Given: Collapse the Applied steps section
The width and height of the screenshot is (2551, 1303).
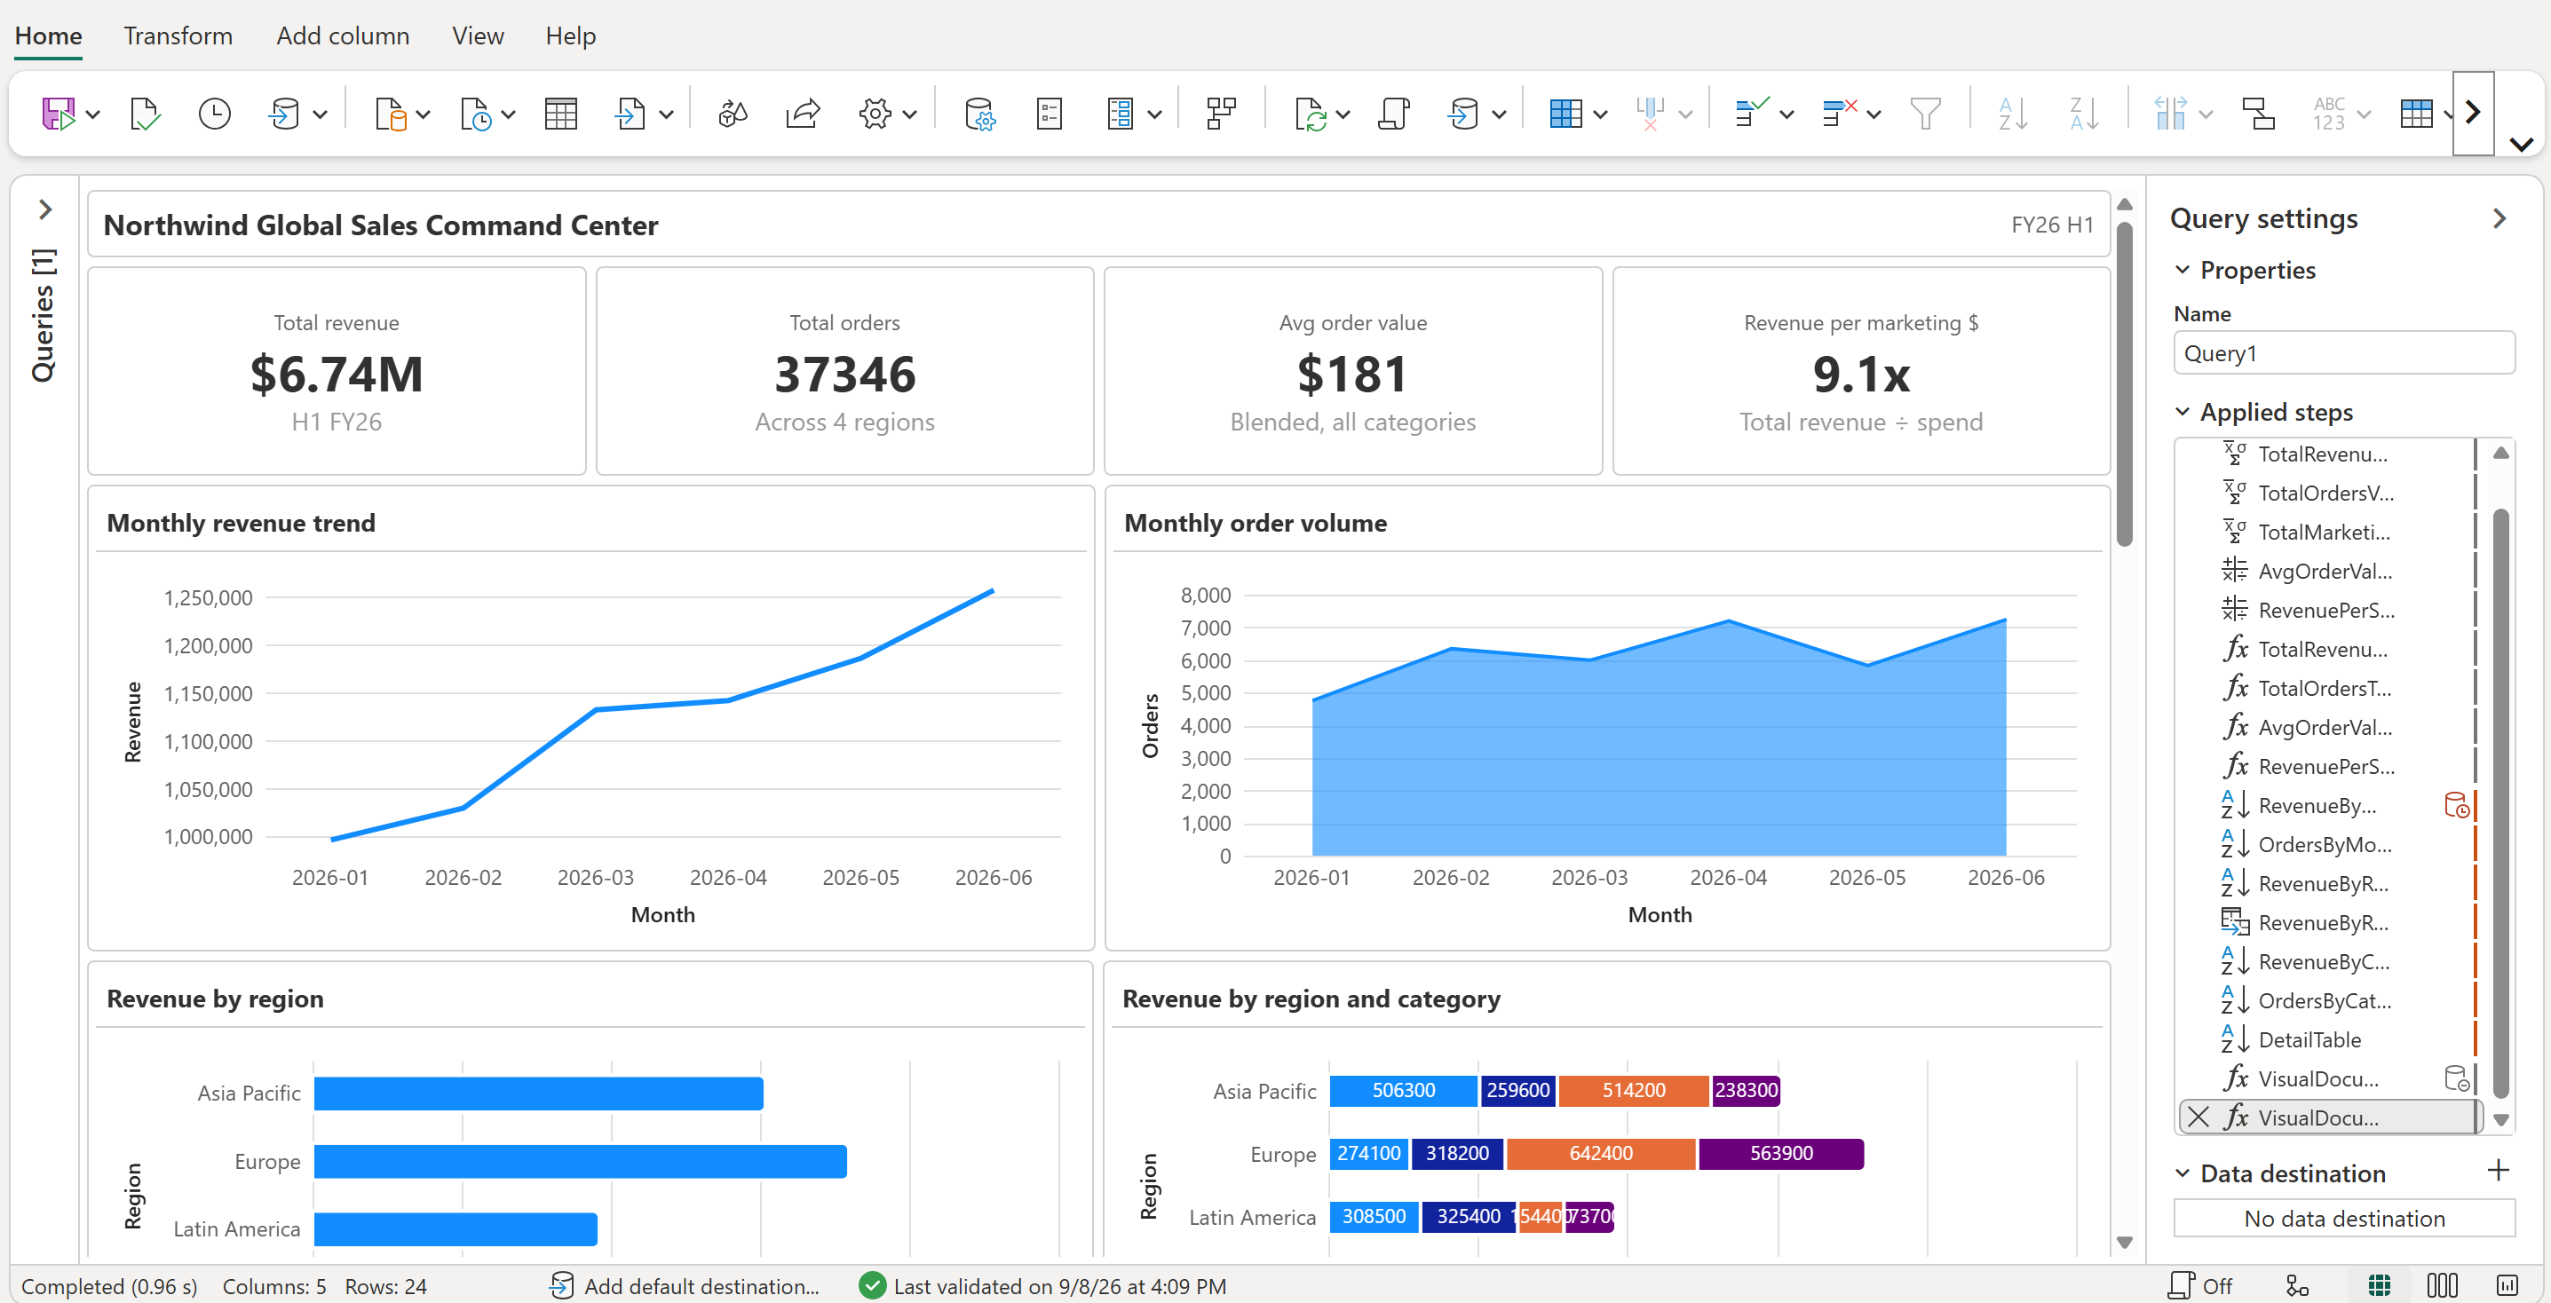Looking at the screenshot, I should coord(2182,411).
